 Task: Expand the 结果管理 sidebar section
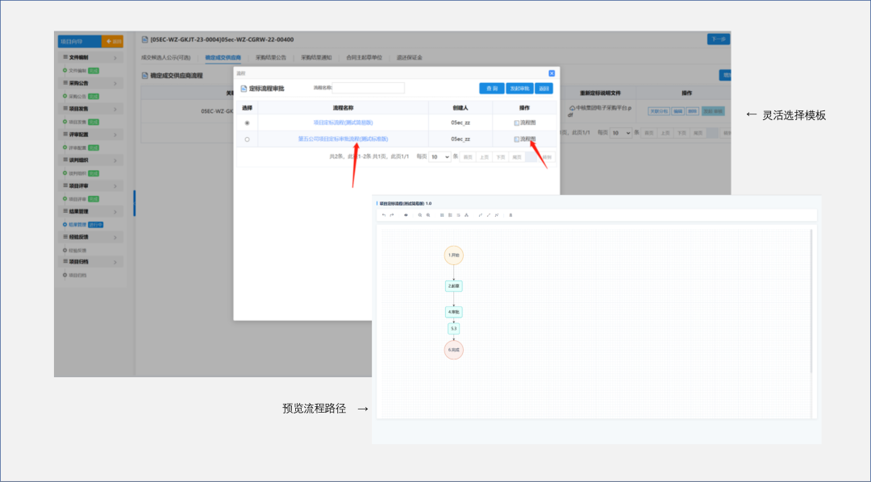91,211
